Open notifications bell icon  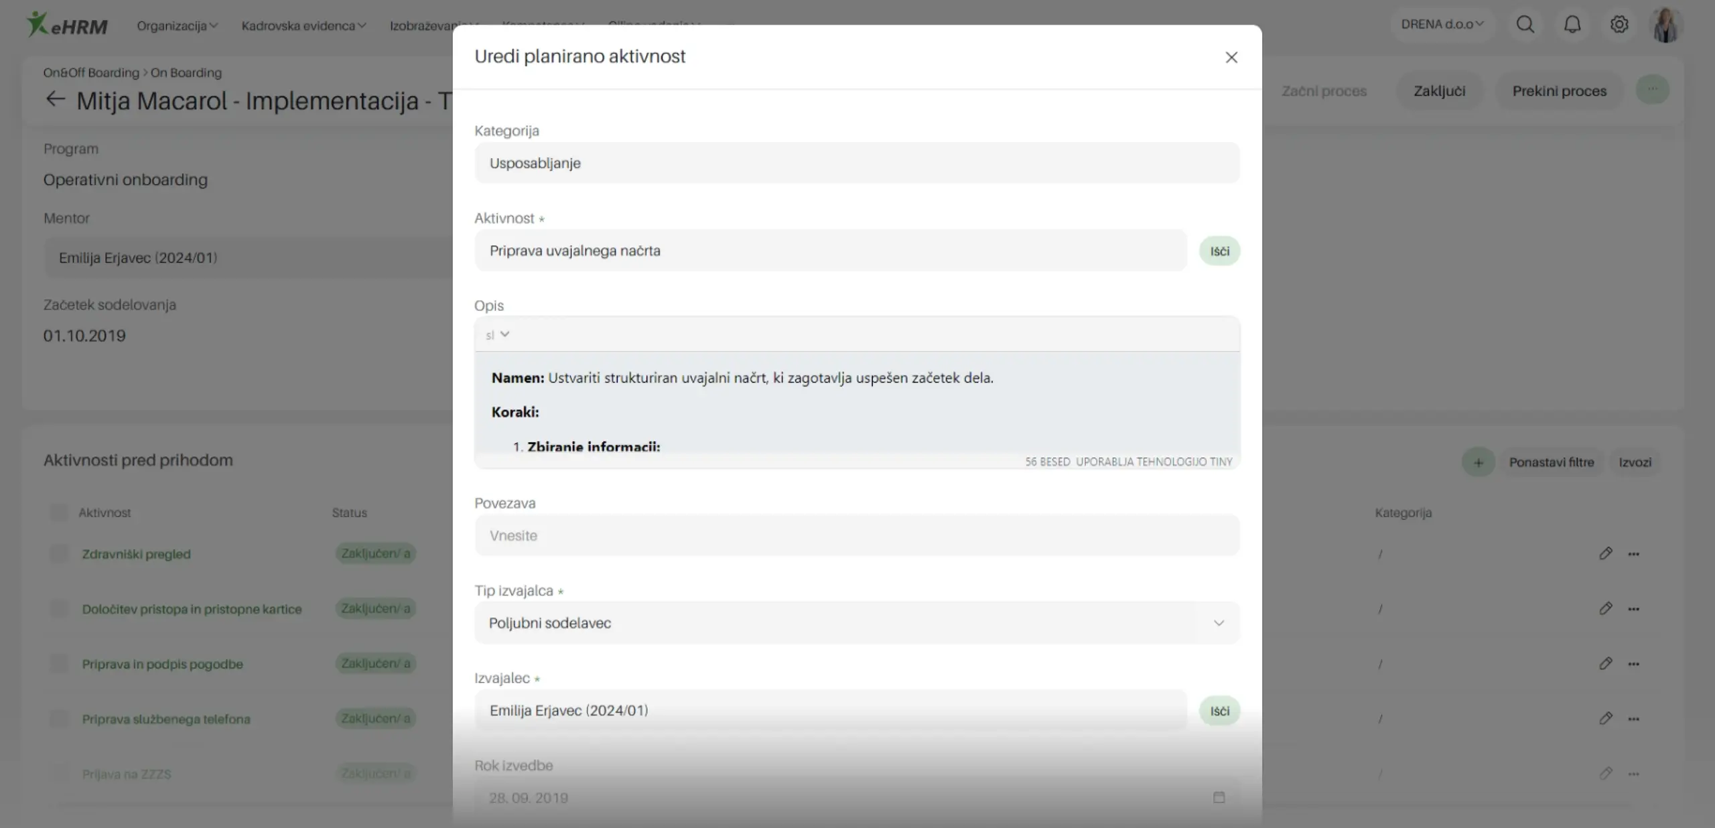click(1572, 25)
